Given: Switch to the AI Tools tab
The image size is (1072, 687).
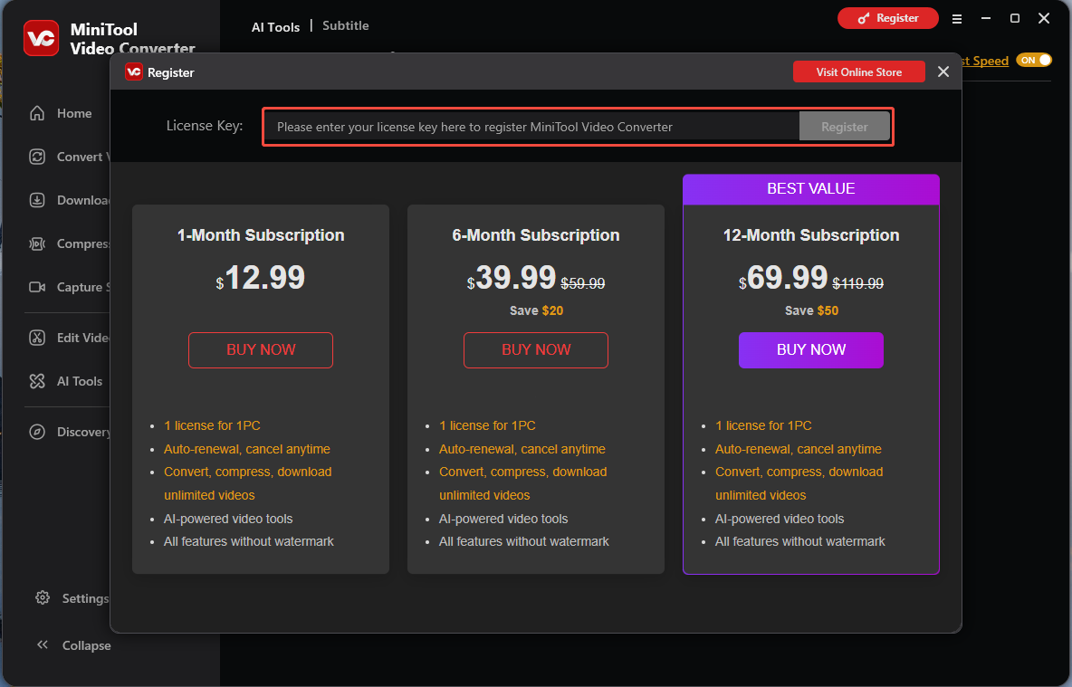Looking at the screenshot, I should coord(275,27).
